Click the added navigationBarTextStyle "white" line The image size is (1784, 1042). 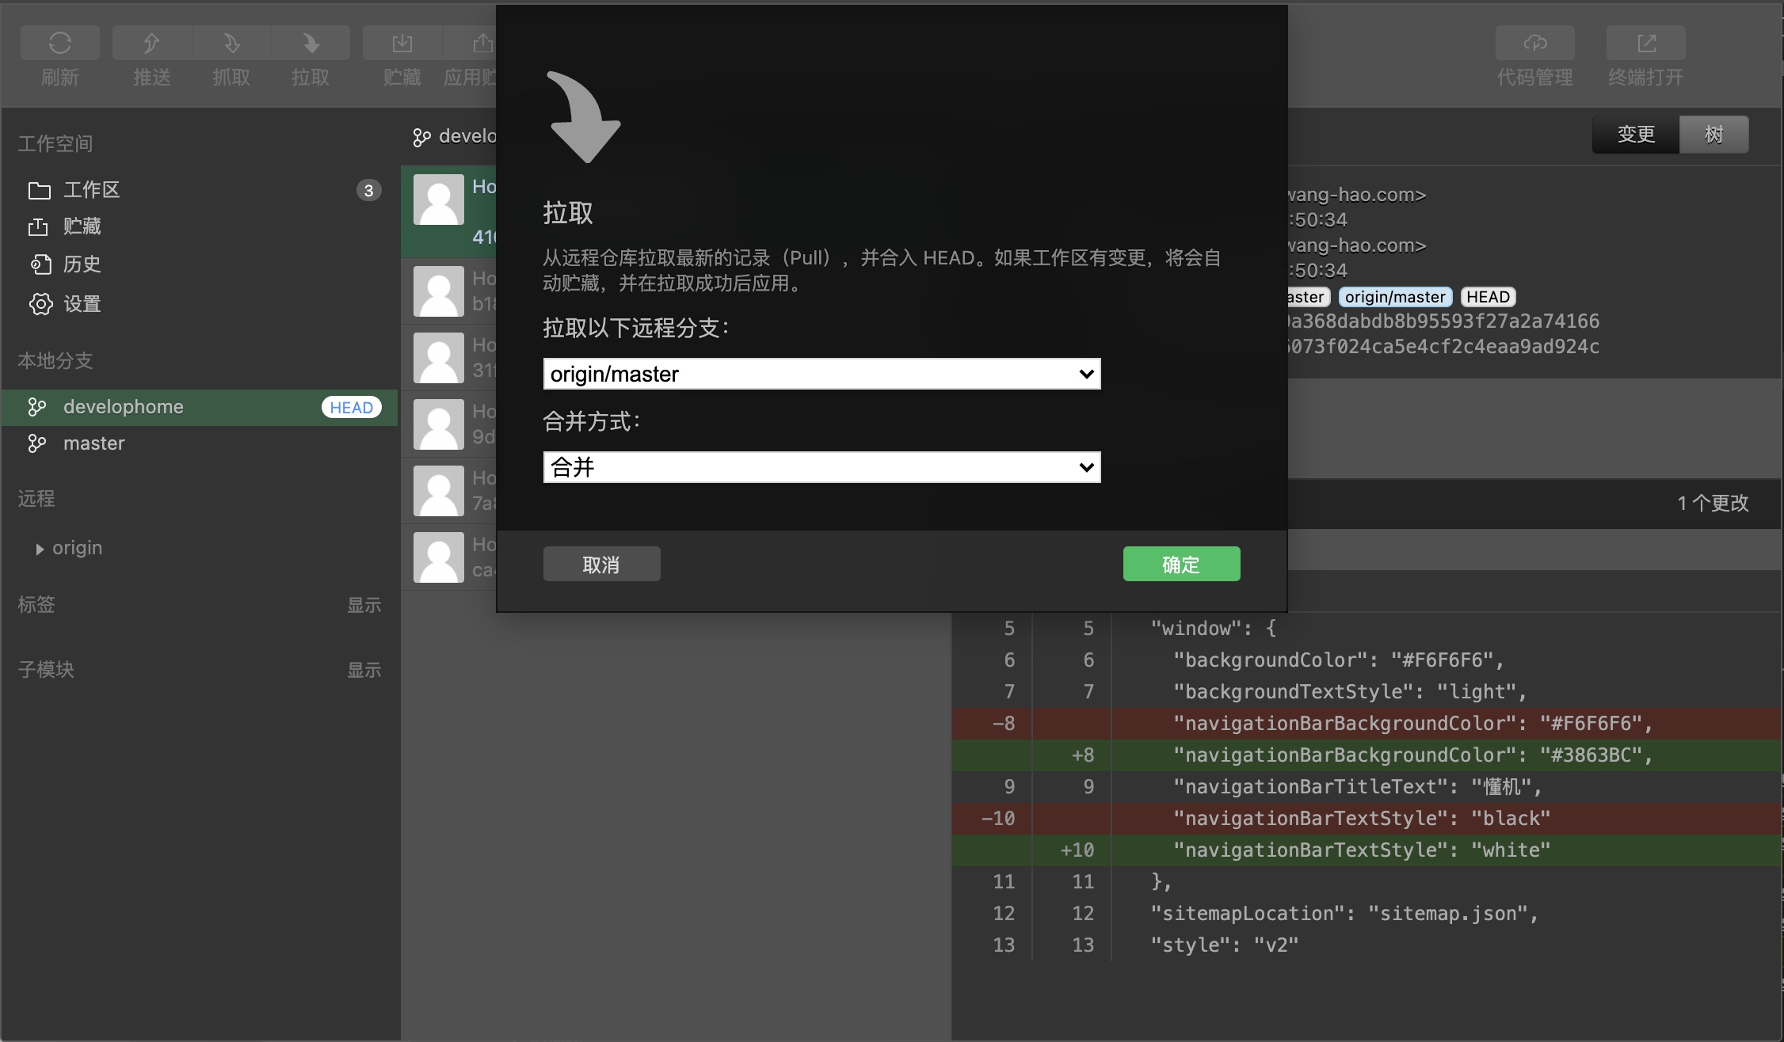[1367, 850]
